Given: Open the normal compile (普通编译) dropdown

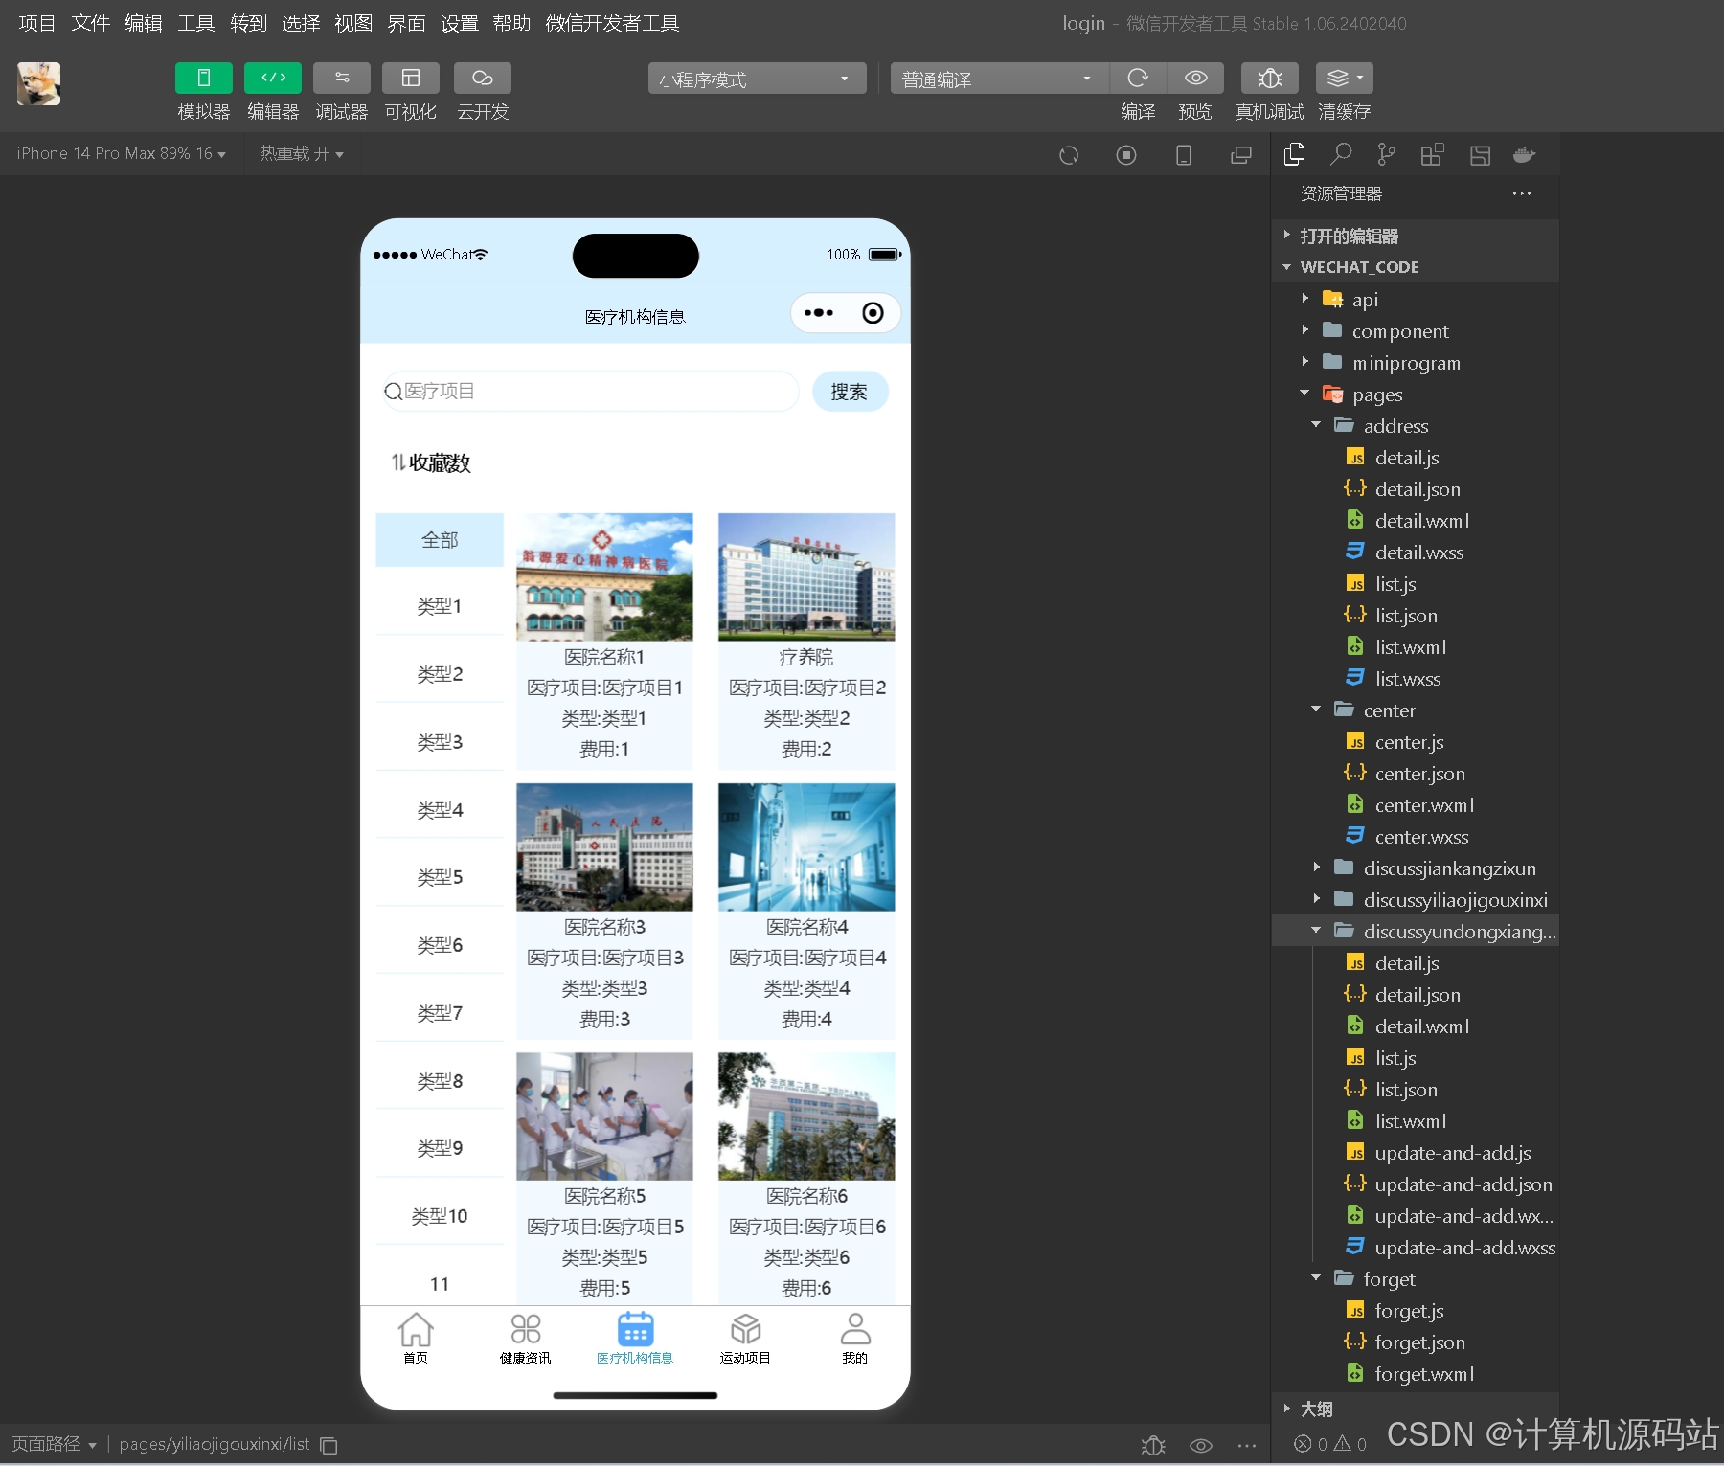Looking at the screenshot, I should pyautogui.click(x=999, y=79).
